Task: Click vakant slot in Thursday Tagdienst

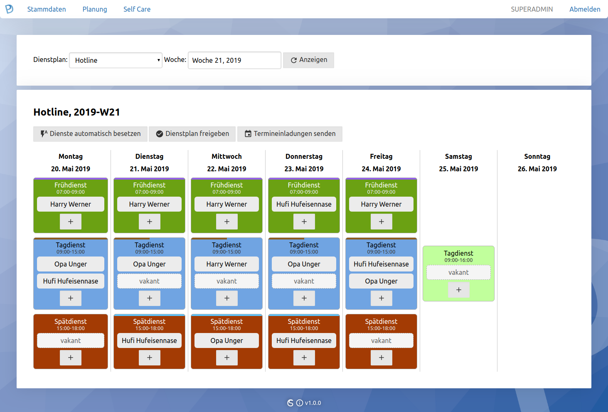Action: 304,281
